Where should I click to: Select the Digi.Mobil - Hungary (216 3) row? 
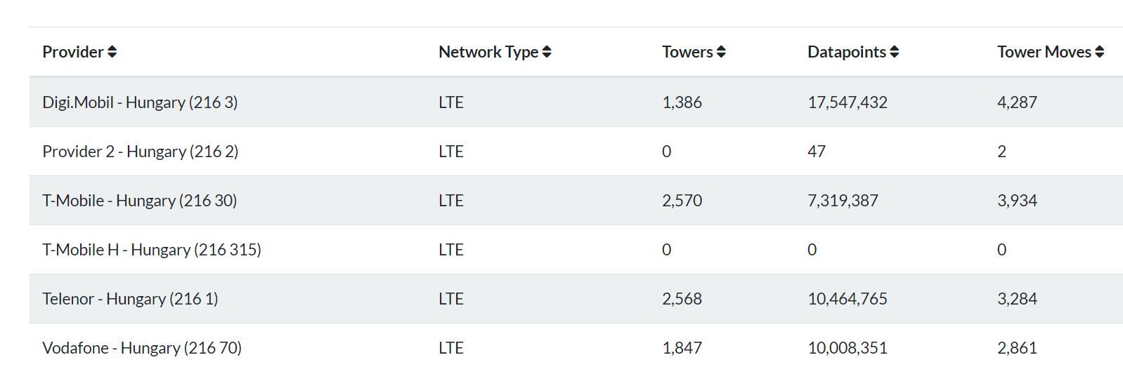(140, 102)
